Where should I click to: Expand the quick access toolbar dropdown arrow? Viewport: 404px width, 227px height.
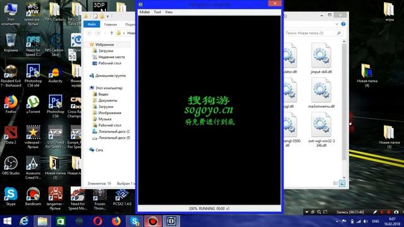tap(108, 16)
